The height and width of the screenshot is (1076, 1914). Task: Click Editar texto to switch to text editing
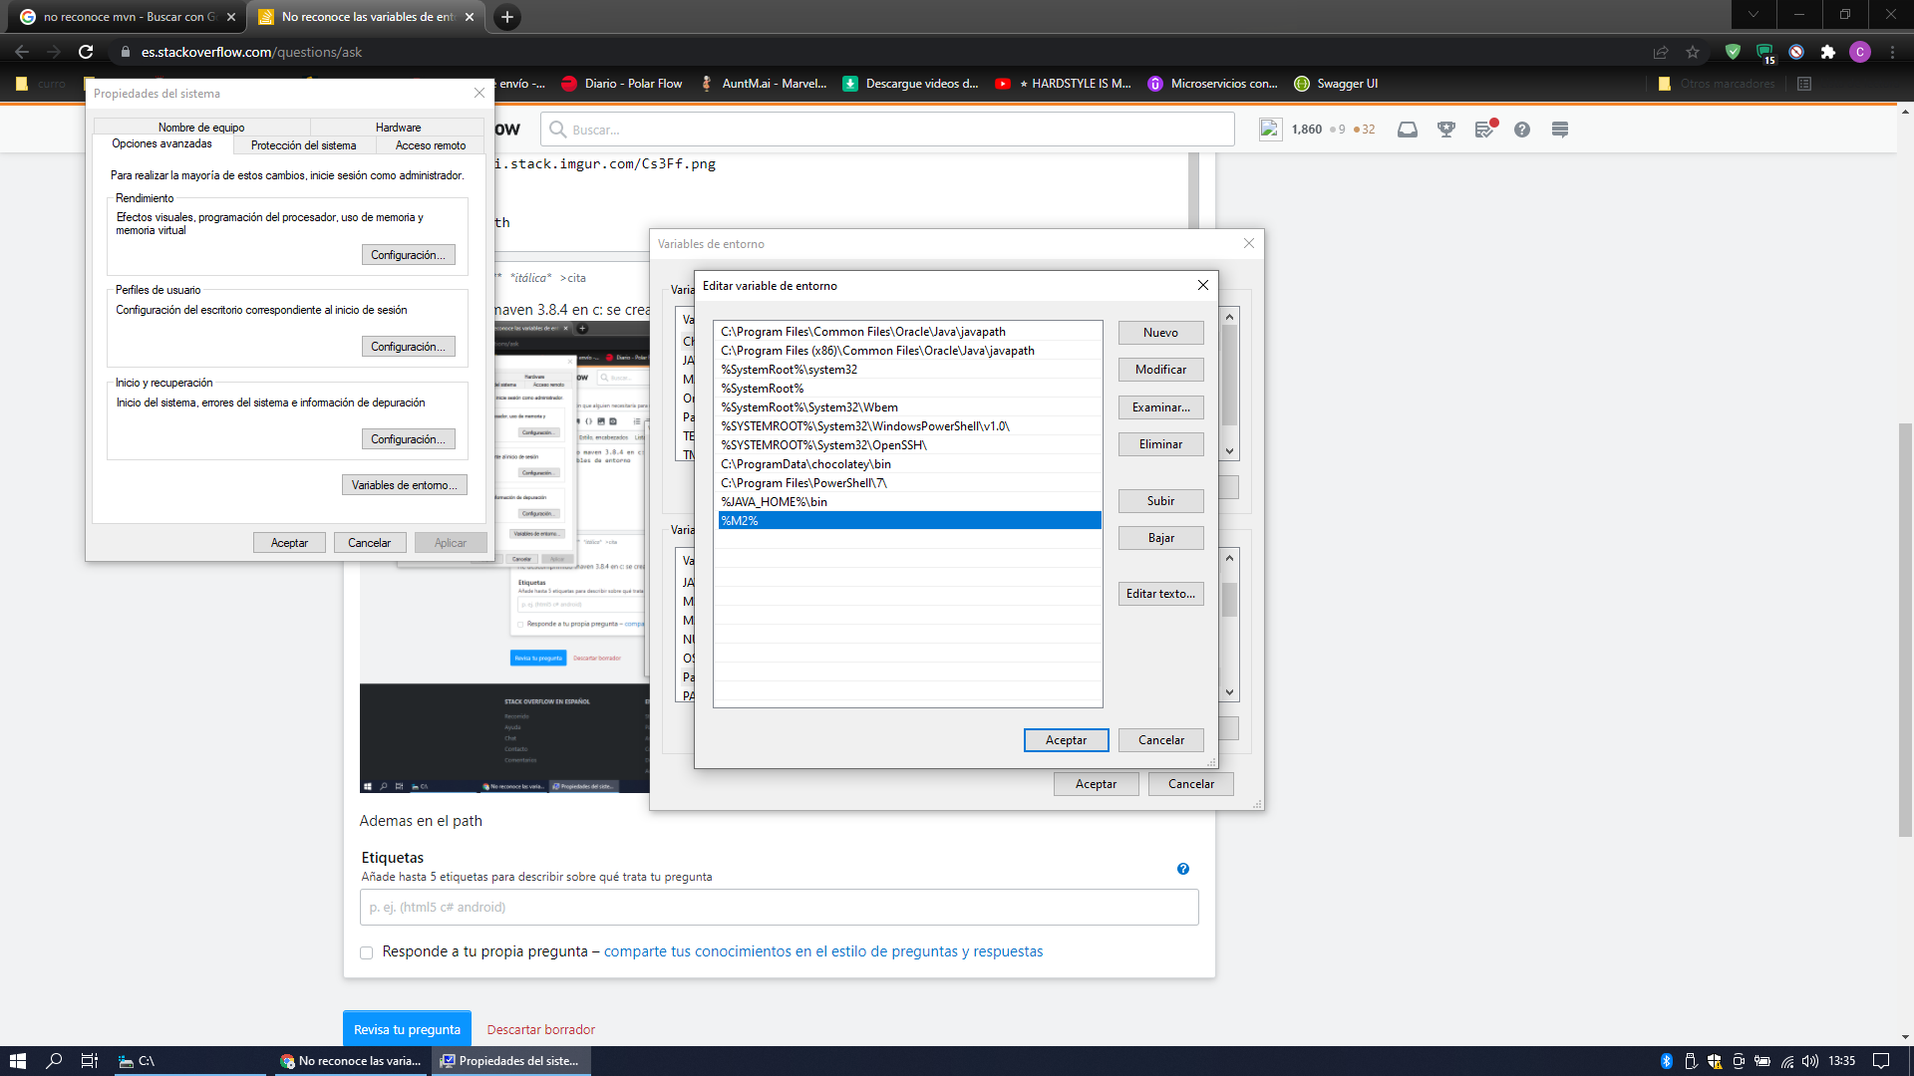tap(1159, 593)
